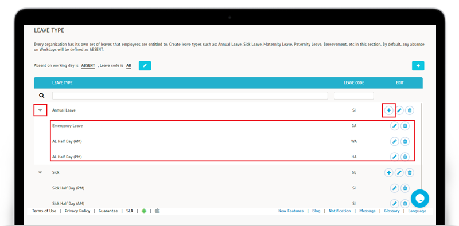Image resolution: width=459 pixels, height=226 pixels.
Task: Open the Glossary link
Action: [392, 211]
